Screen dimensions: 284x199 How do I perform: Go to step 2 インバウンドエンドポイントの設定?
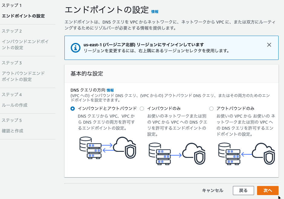coord(25,44)
